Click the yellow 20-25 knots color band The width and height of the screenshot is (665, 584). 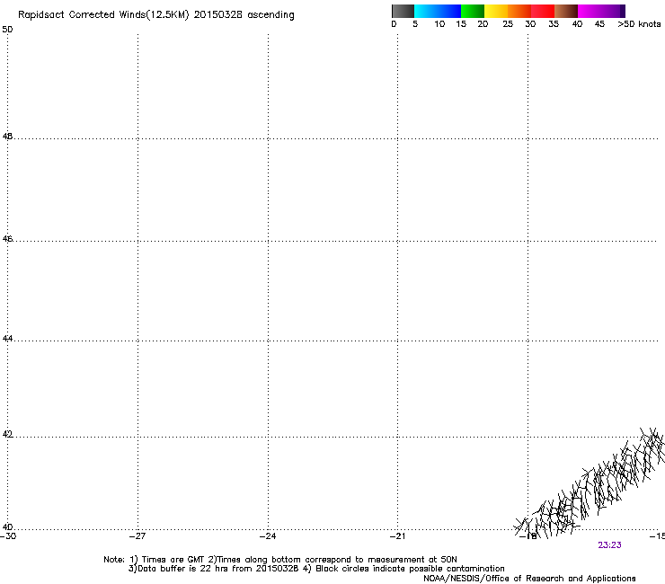pos(496,11)
